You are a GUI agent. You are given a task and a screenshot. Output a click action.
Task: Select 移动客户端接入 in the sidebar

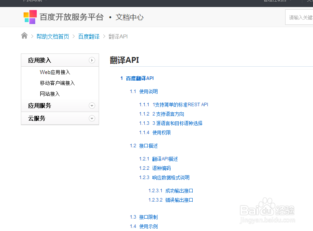pyautogui.click(x=57, y=83)
